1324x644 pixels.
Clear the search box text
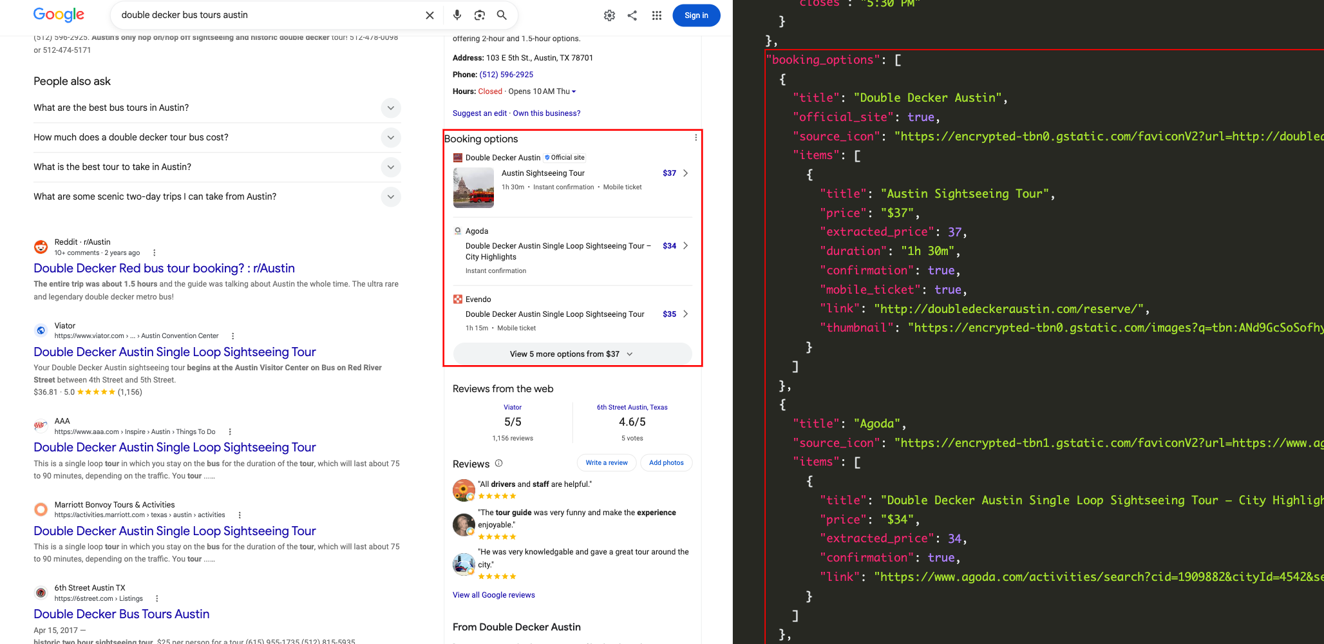coord(430,15)
